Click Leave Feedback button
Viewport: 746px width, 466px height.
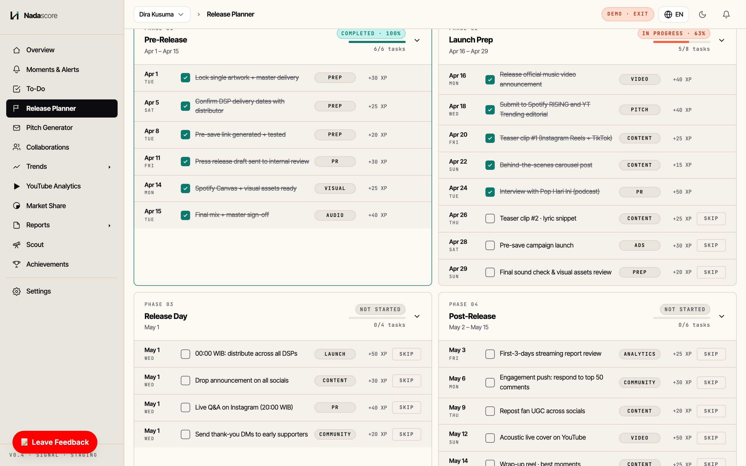tap(55, 442)
